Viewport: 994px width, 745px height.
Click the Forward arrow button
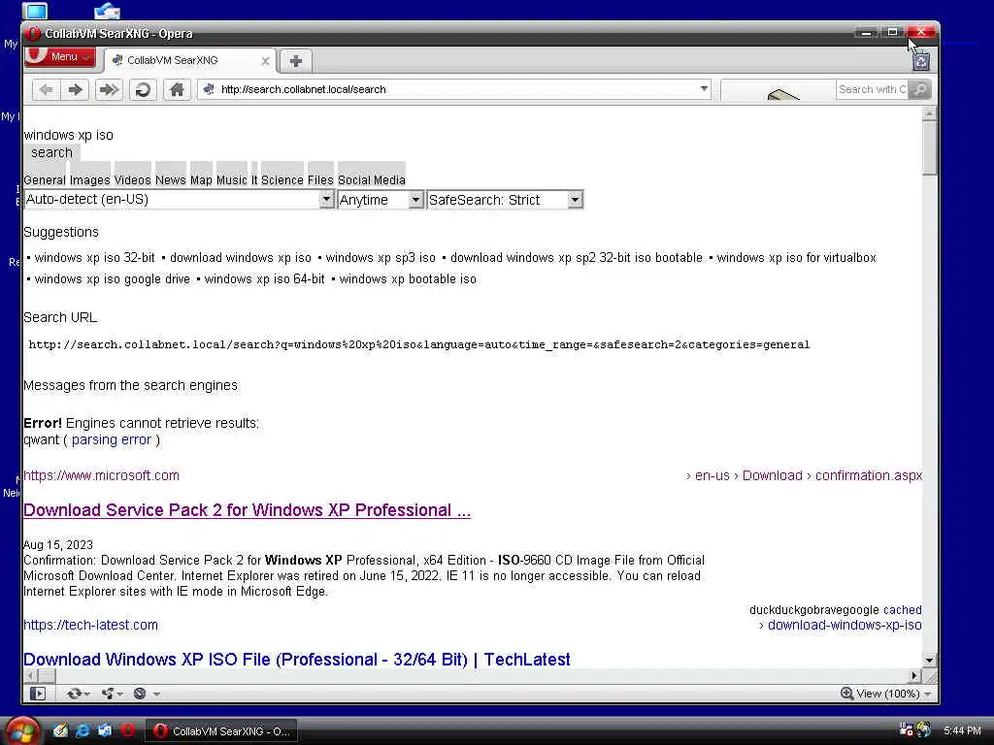[76, 89]
